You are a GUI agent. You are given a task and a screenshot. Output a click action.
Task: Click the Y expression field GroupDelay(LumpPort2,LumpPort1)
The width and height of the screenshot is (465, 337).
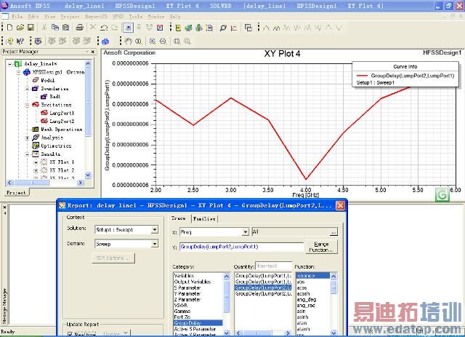pos(242,247)
